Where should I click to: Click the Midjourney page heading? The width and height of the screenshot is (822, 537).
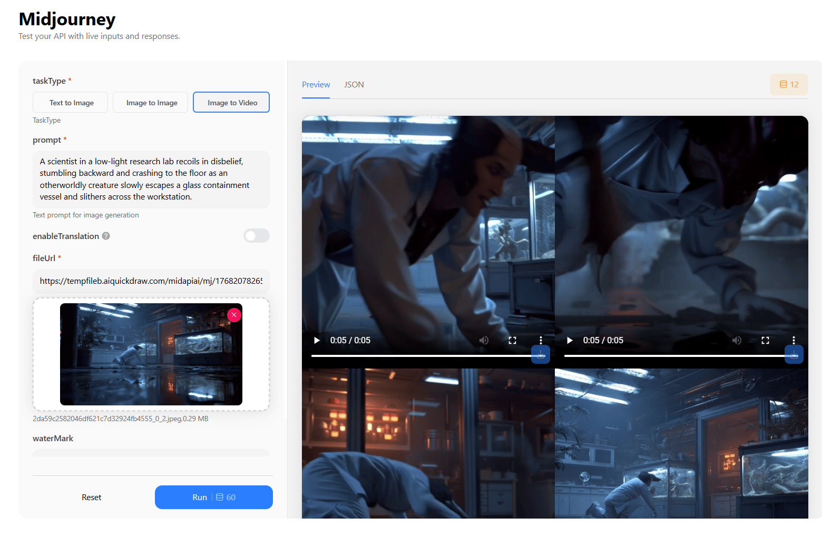[x=67, y=19]
